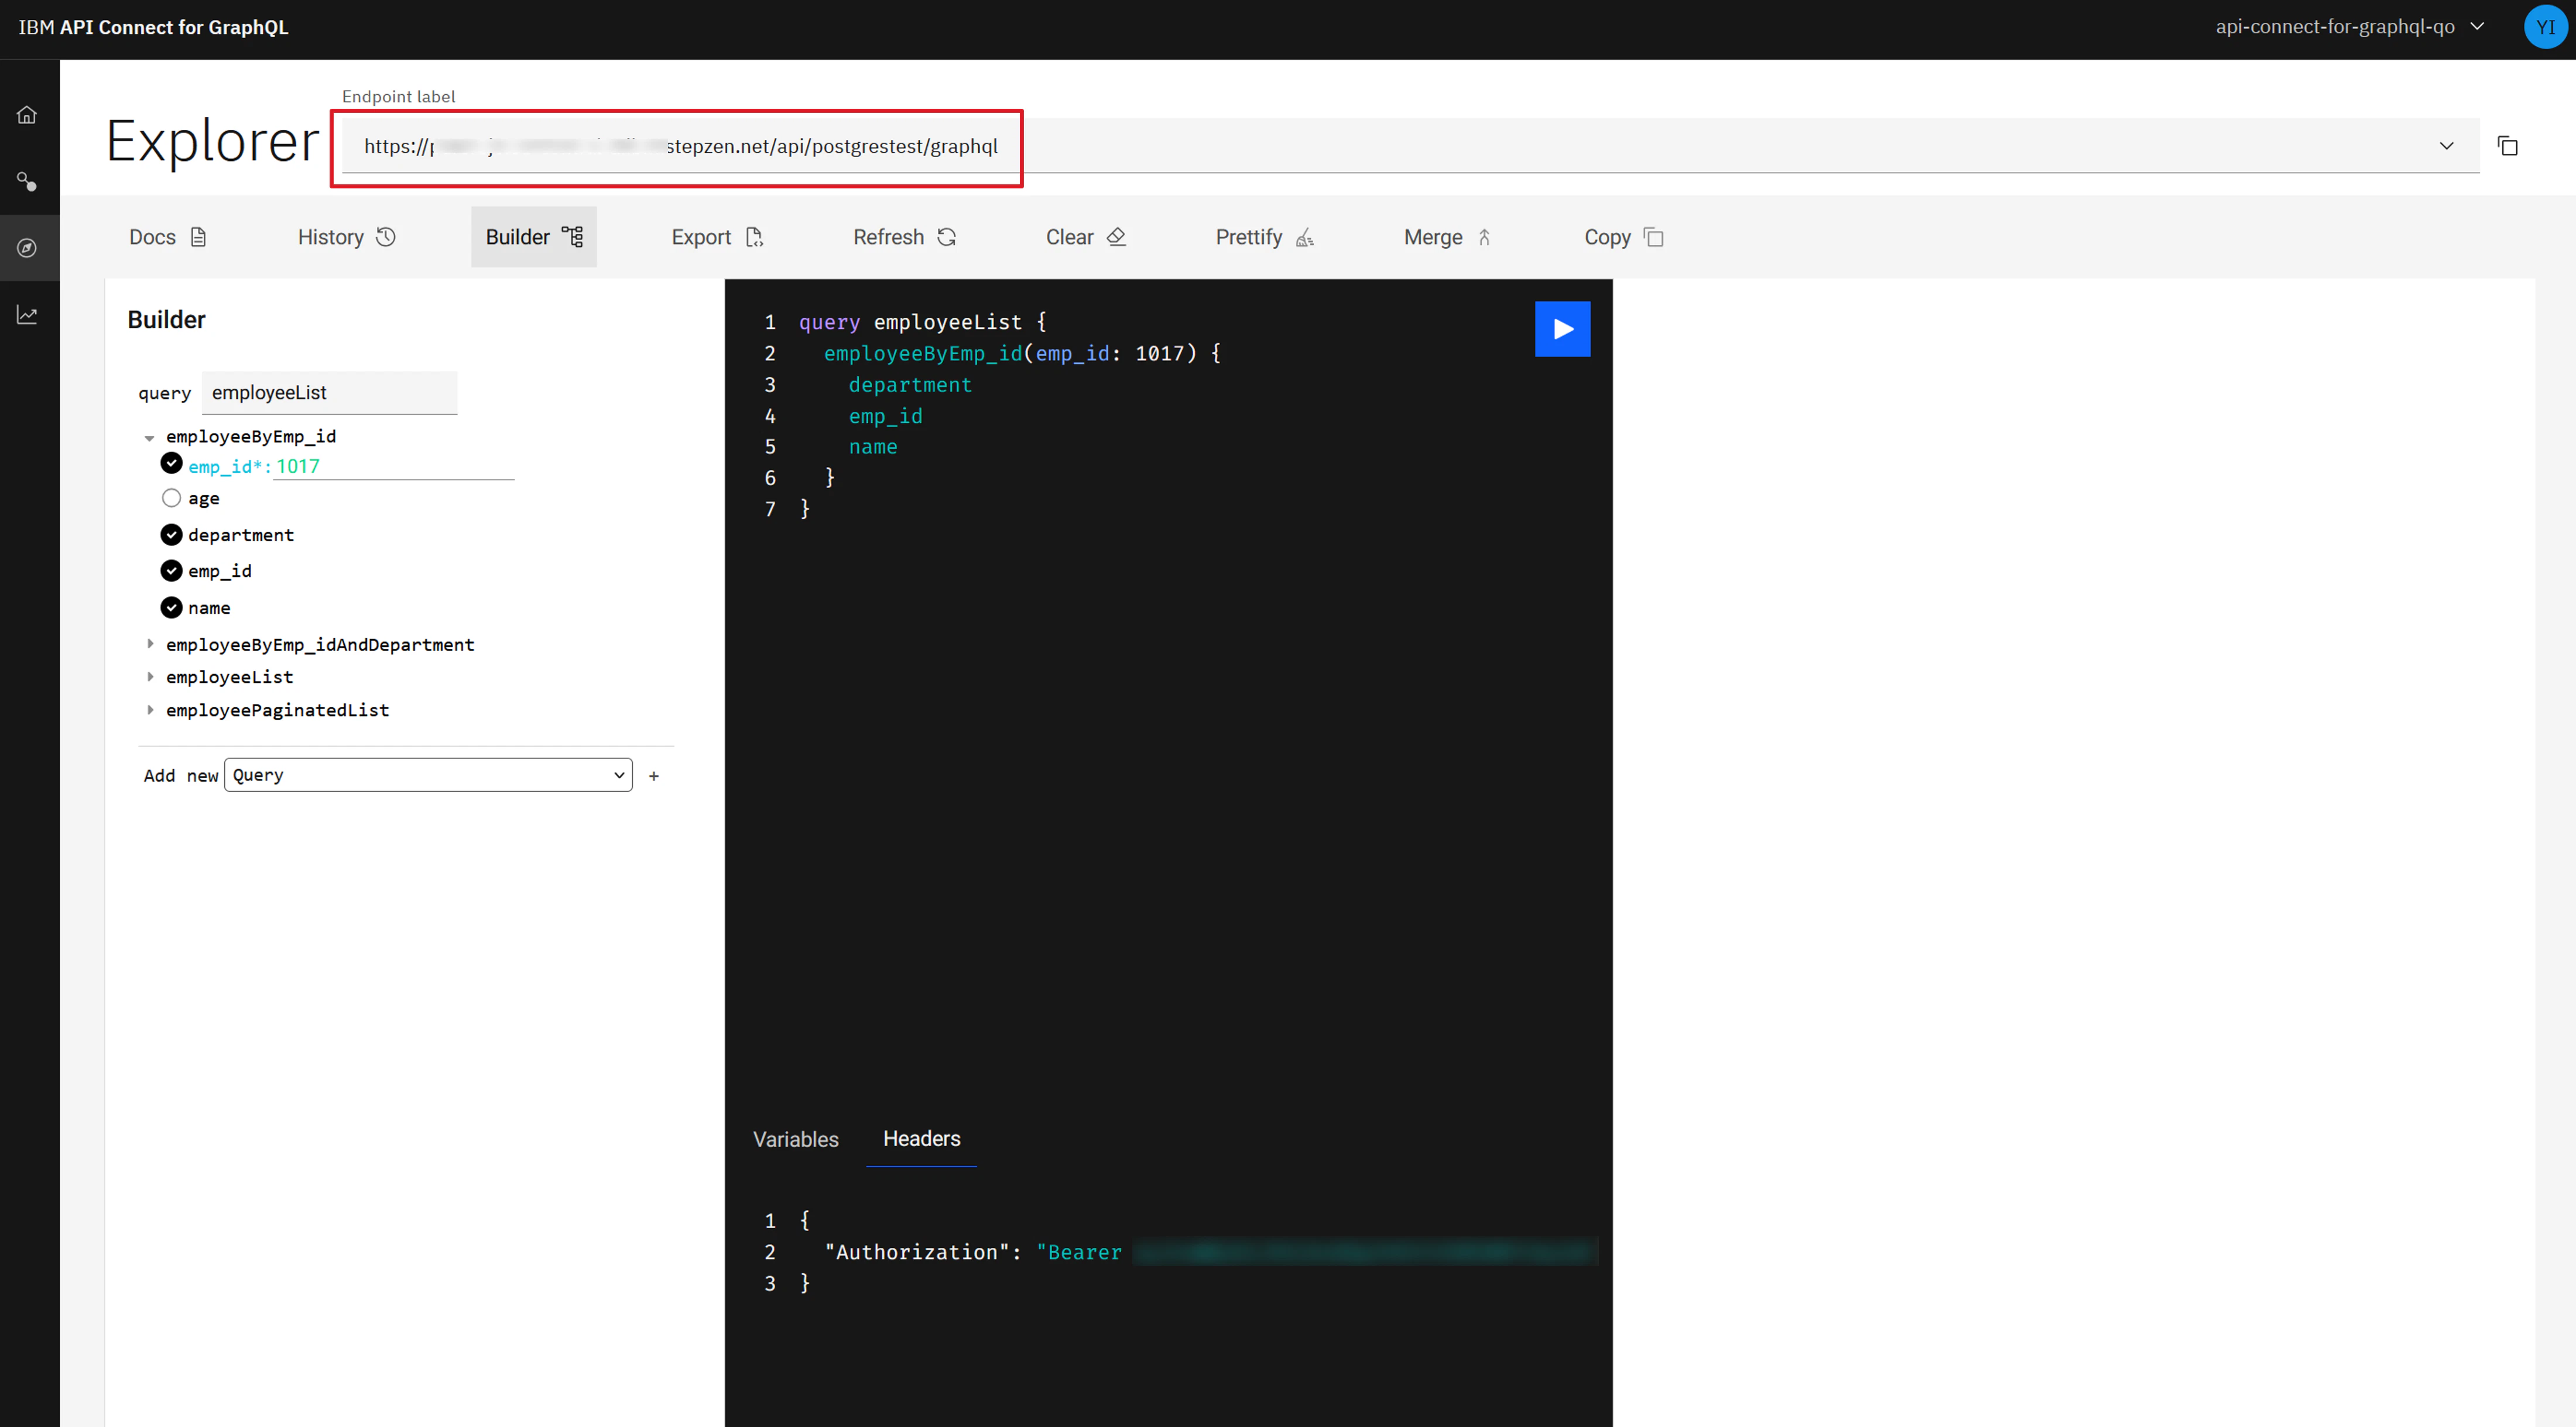Uncheck the name field
This screenshot has height=1427, width=2576.
[171, 607]
